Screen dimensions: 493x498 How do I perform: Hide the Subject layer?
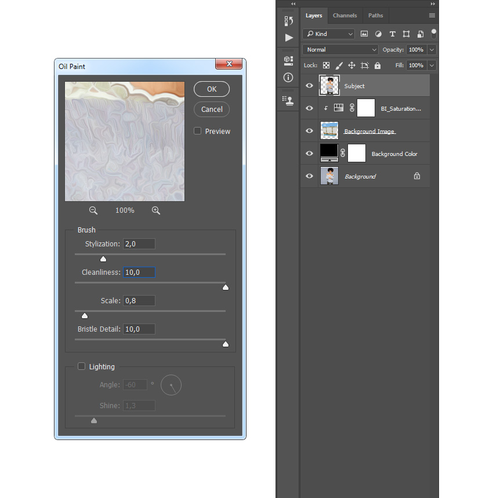pyautogui.click(x=309, y=86)
